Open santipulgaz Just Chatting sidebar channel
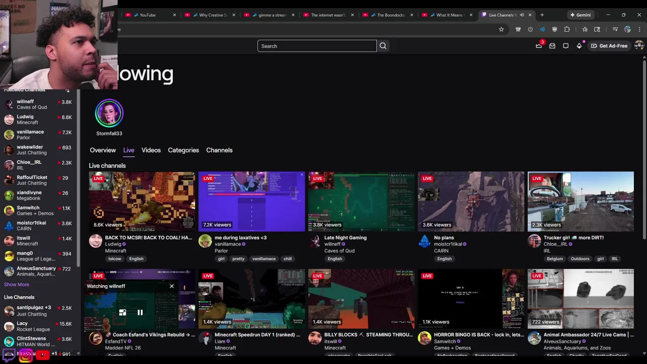 coord(38,311)
